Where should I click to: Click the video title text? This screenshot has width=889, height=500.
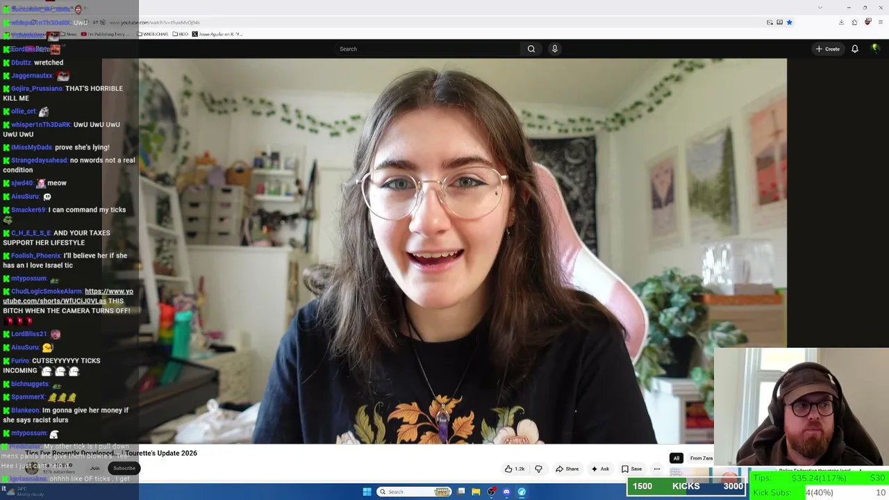coord(111,453)
